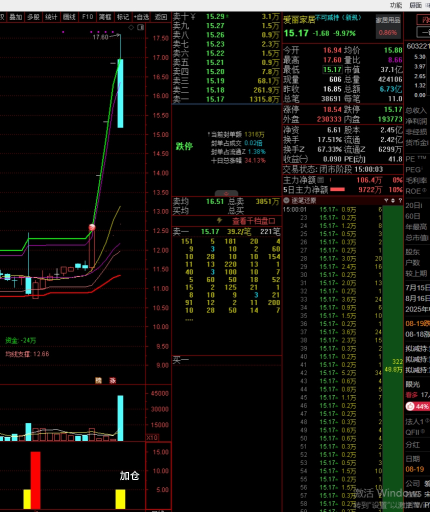The width and height of the screenshot is (430, 512).
Task: Click the 多股 multi-stock button
Action: pyautogui.click(x=33, y=17)
